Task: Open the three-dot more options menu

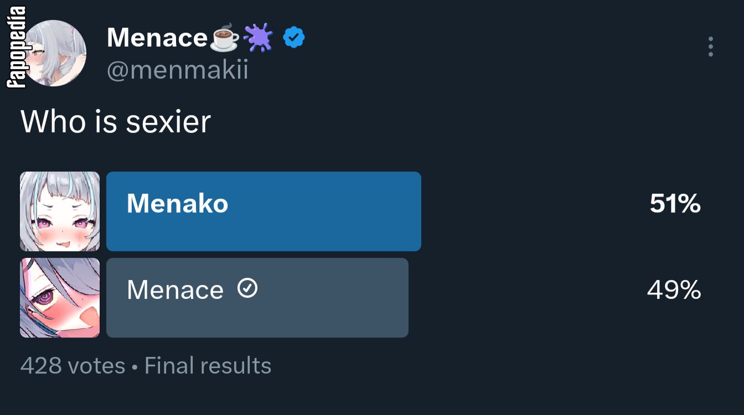Action: 710,47
